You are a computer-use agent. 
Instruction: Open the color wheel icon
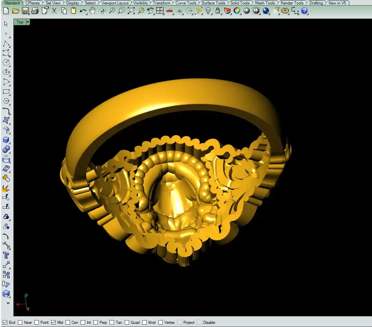237,11
